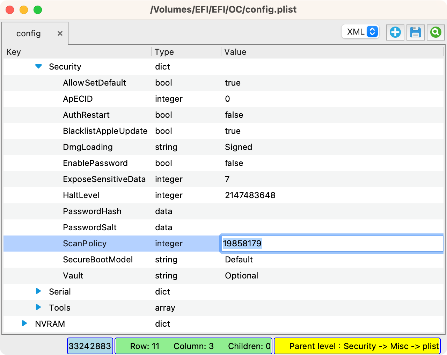Select the PasswordSalt key
The height and width of the screenshot is (355, 447).
click(90, 227)
